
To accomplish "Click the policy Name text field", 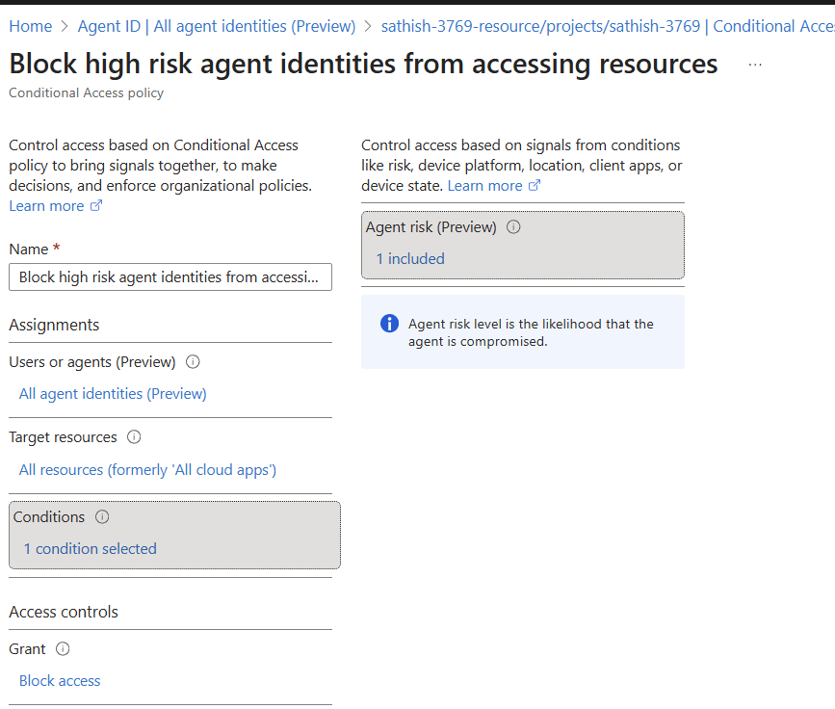I will pos(170,277).
